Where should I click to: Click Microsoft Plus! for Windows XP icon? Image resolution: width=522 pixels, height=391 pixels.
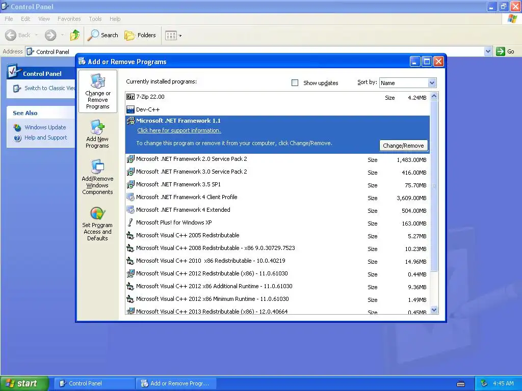[130, 222]
